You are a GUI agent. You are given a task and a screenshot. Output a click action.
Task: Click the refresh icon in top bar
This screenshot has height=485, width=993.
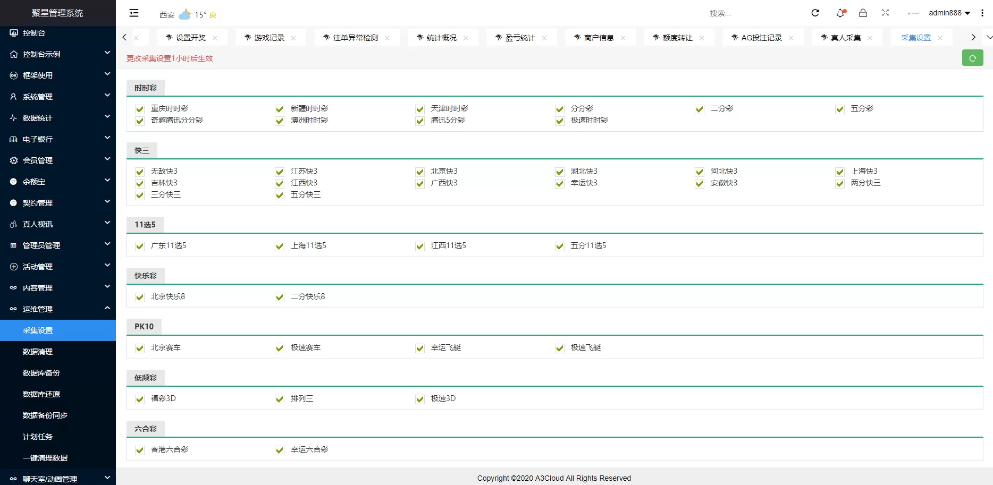tap(815, 13)
